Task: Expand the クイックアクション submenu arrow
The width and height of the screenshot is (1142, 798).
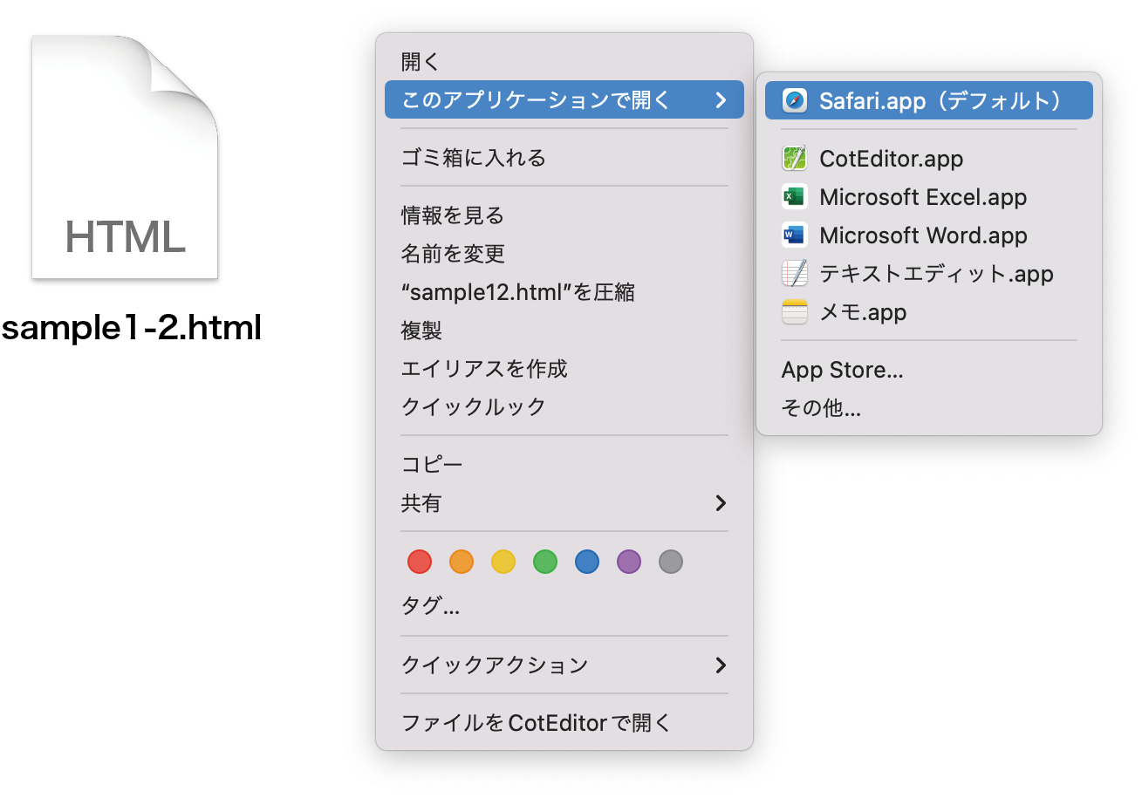Action: point(721,665)
